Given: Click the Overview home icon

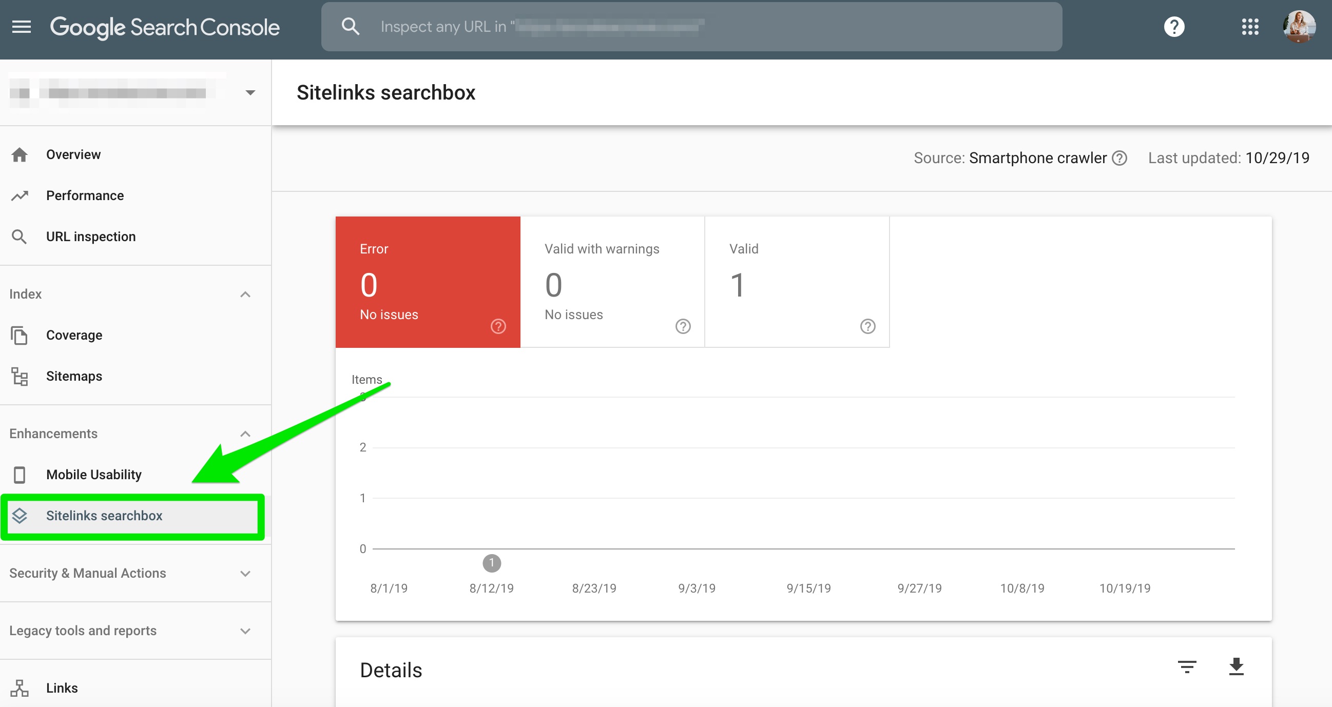Looking at the screenshot, I should click(20, 154).
